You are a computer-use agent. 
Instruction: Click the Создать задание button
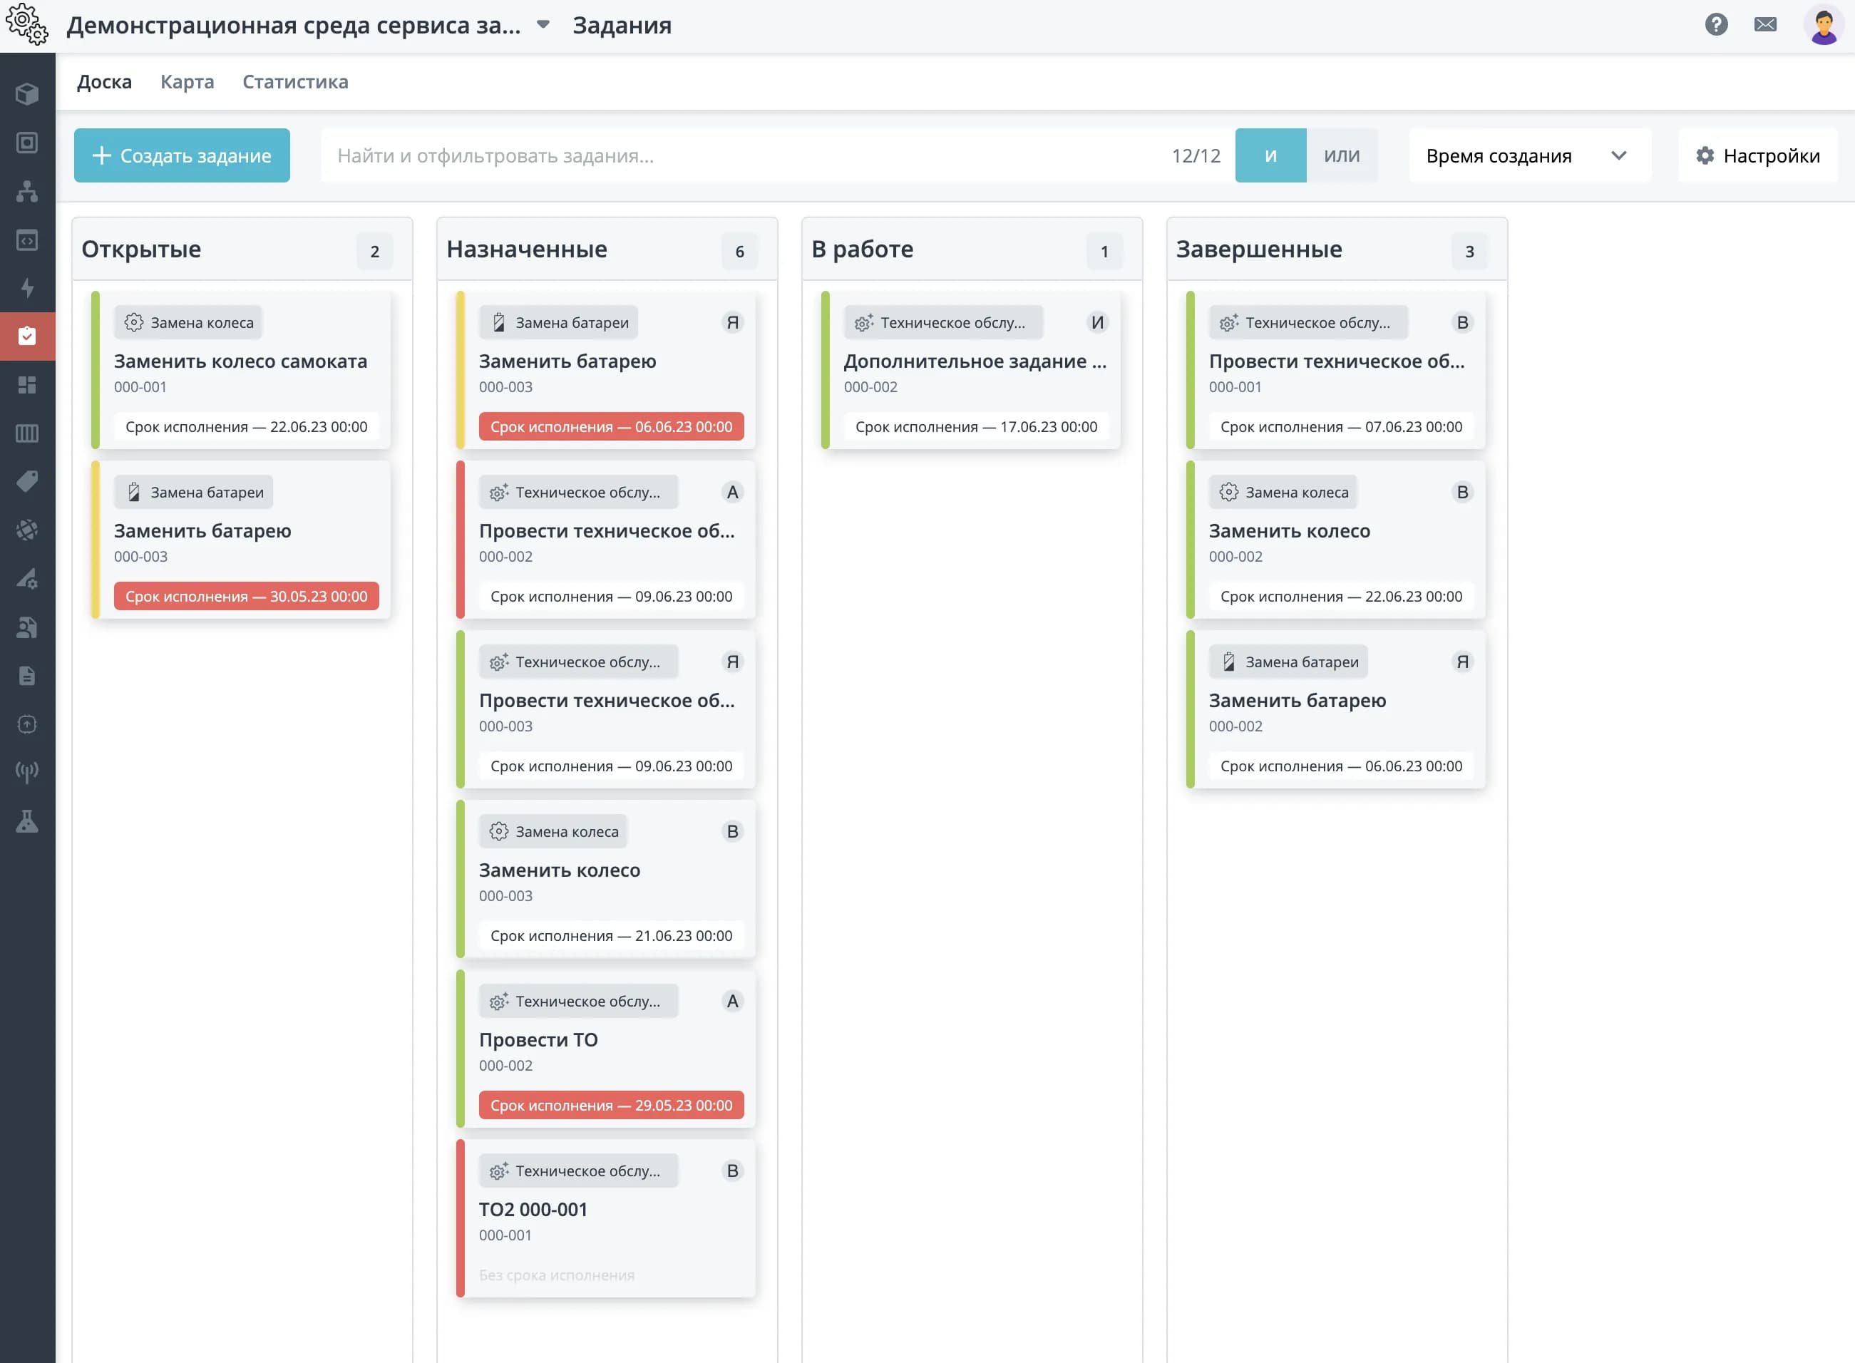182,155
